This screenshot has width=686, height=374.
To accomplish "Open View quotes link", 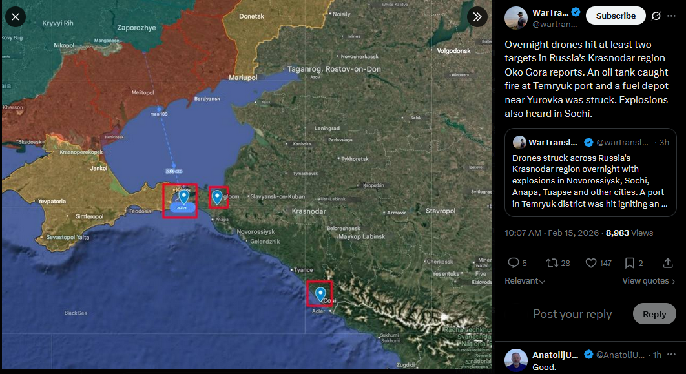I will 649,281.
